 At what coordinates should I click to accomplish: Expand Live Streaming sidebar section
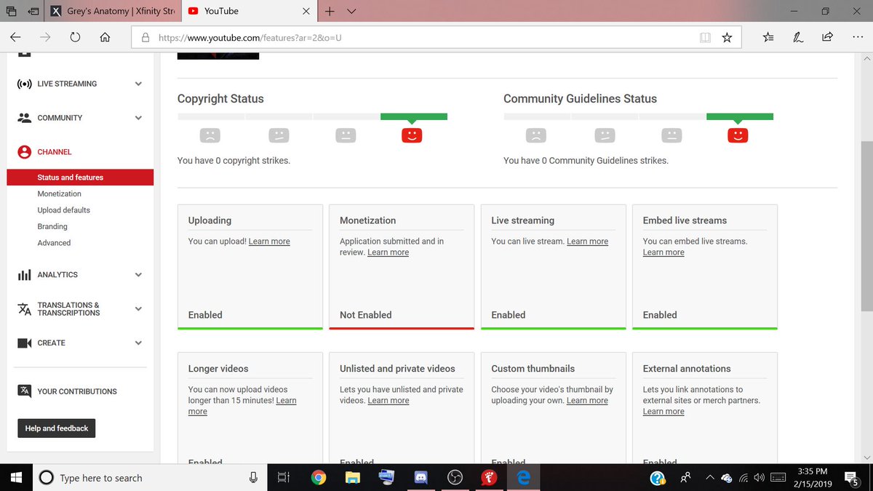(x=138, y=84)
